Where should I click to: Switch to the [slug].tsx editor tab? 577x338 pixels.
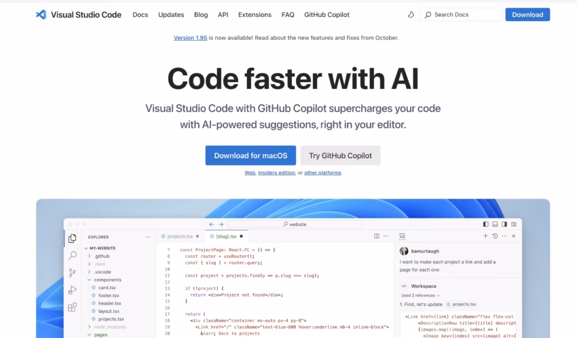click(x=226, y=236)
